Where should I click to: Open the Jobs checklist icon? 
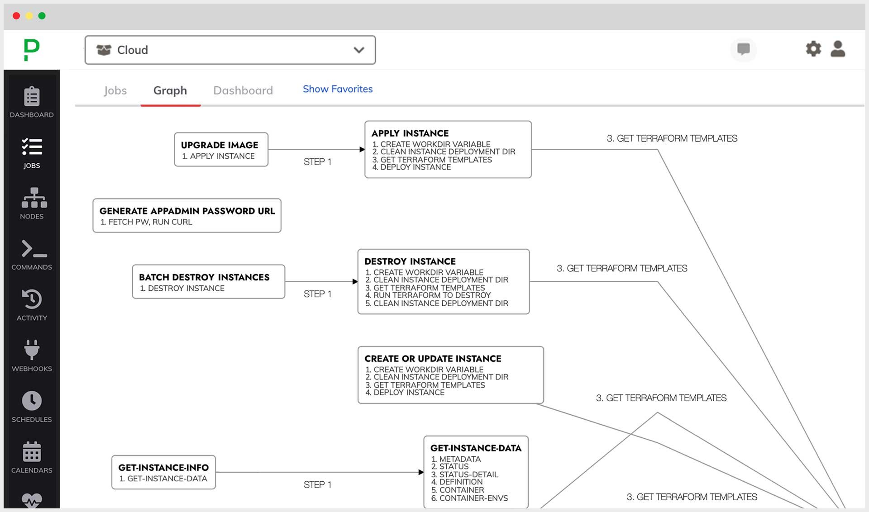pos(32,147)
